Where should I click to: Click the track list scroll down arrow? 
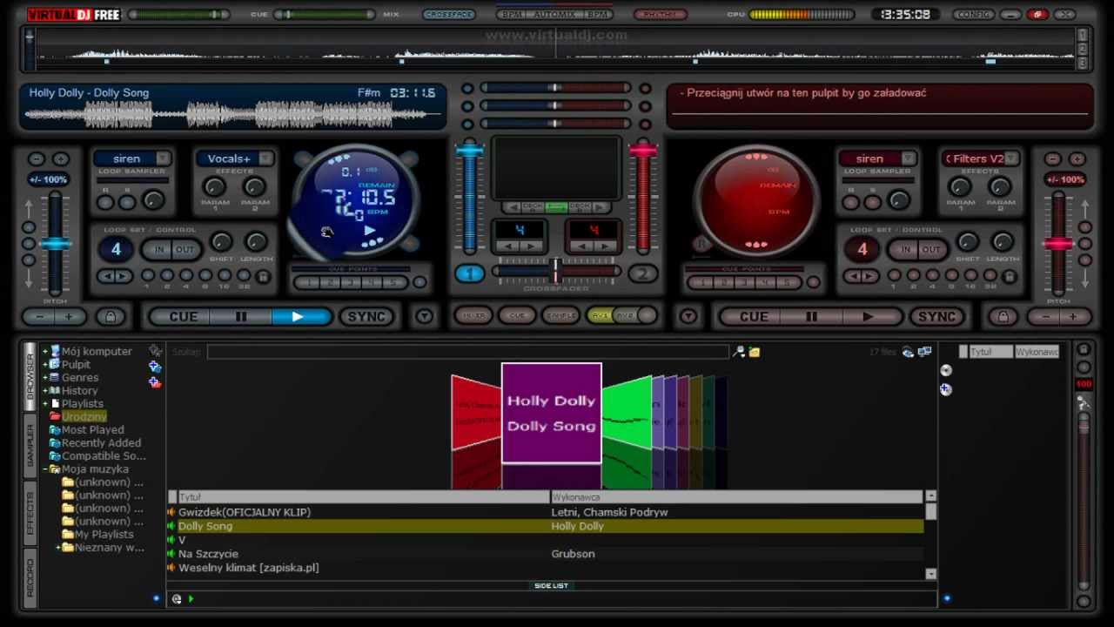tap(930, 574)
